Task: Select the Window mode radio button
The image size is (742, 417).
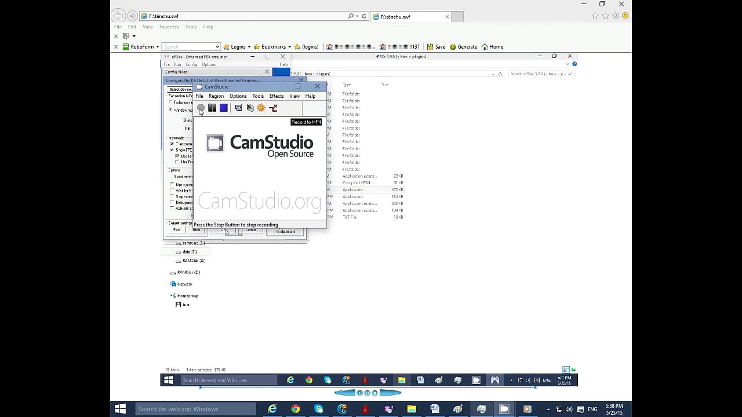Action: tap(170, 110)
